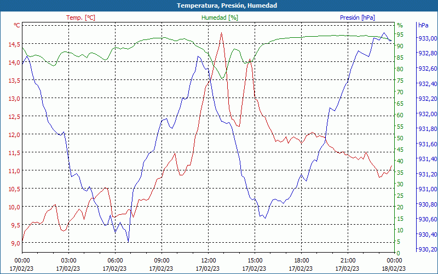Click the chart title 'Temperatura, Presión, Humedad'

pos(227,5)
